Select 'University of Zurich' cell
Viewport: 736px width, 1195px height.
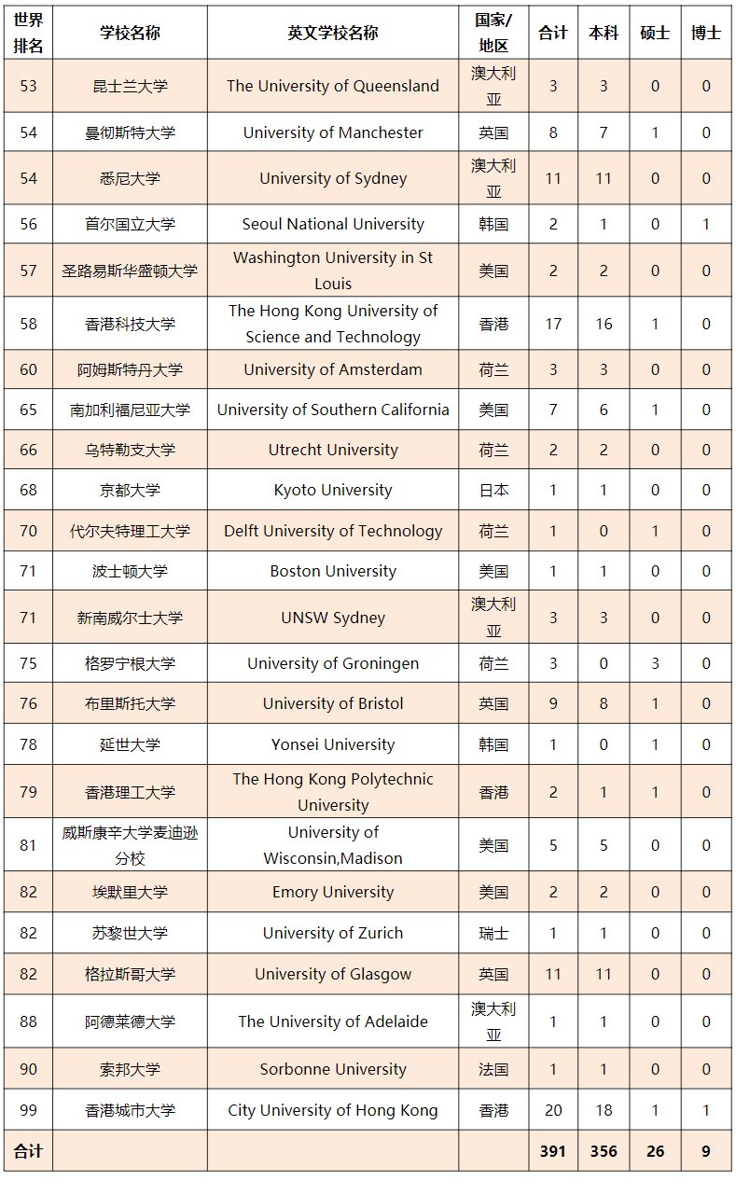point(333,933)
